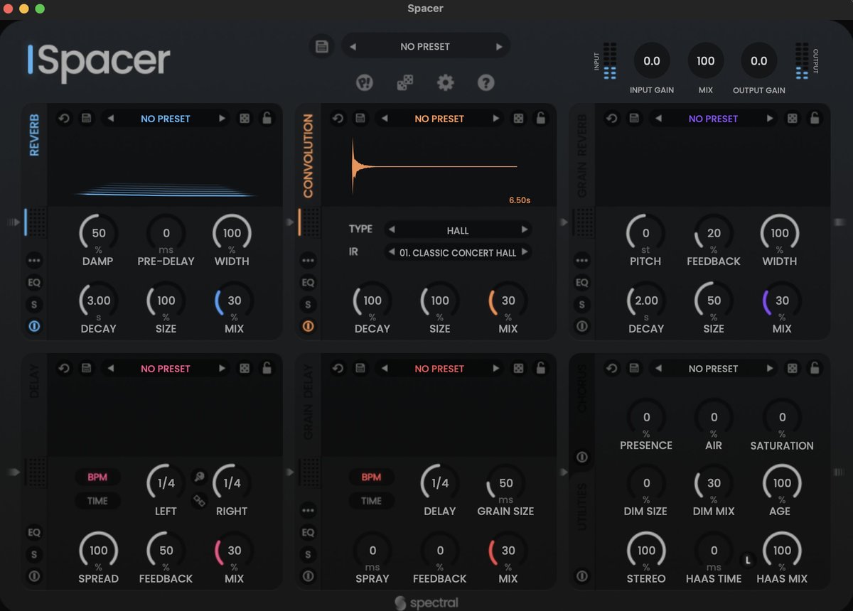This screenshot has width=853, height=611.
Task: Lock the Grain Delay module preset
Action: pyautogui.click(x=541, y=368)
